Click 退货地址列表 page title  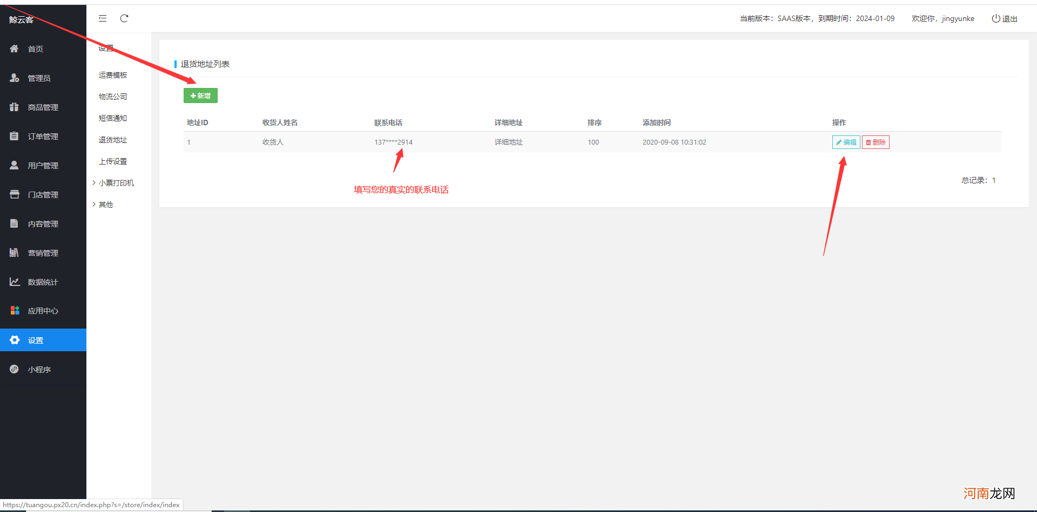click(x=205, y=64)
